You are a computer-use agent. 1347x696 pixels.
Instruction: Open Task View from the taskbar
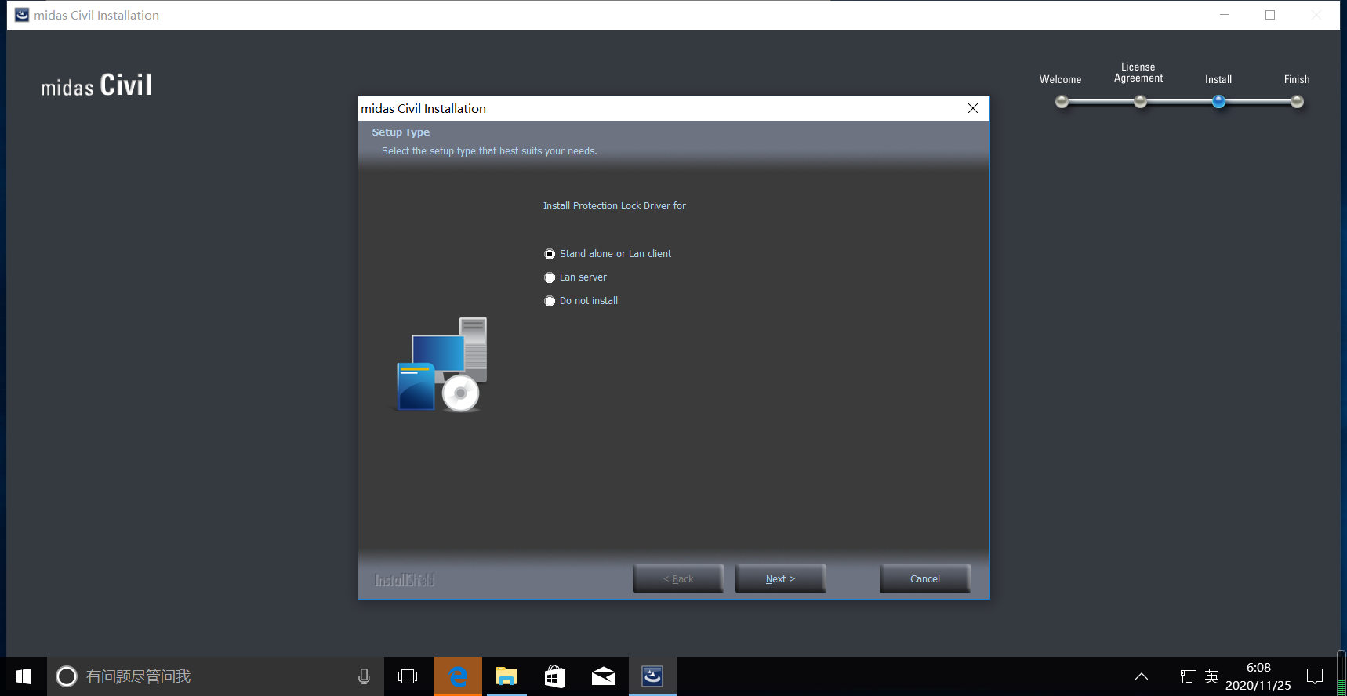pos(408,676)
